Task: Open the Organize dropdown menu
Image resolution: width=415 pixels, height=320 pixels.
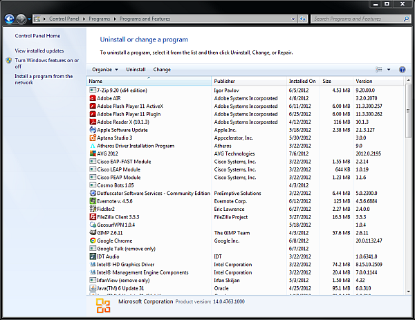Action: pyautogui.click(x=105, y=70)
